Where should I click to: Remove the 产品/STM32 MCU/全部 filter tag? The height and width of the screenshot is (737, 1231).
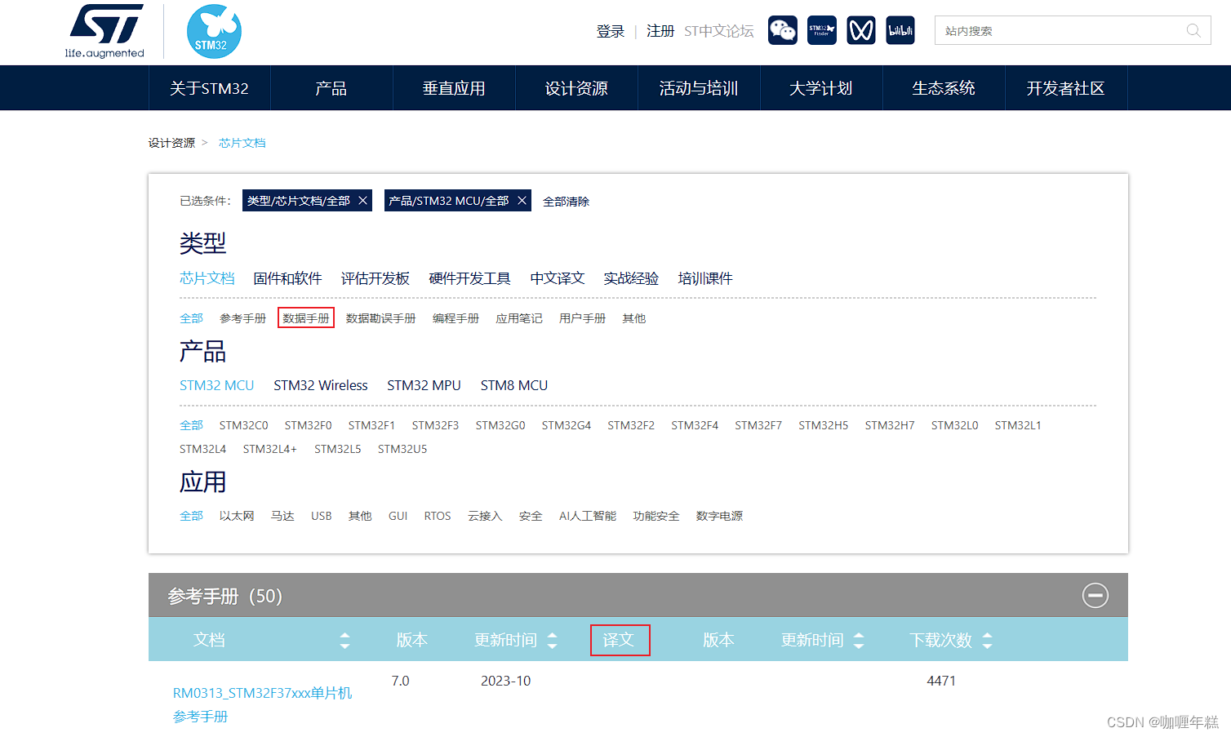click(522, 201)
